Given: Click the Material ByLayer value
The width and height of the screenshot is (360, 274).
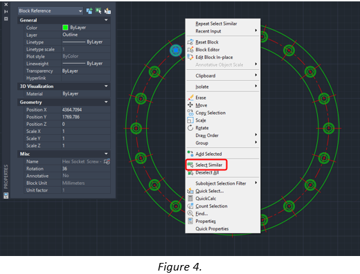Looking at the screenshot, I should [71, 93].
